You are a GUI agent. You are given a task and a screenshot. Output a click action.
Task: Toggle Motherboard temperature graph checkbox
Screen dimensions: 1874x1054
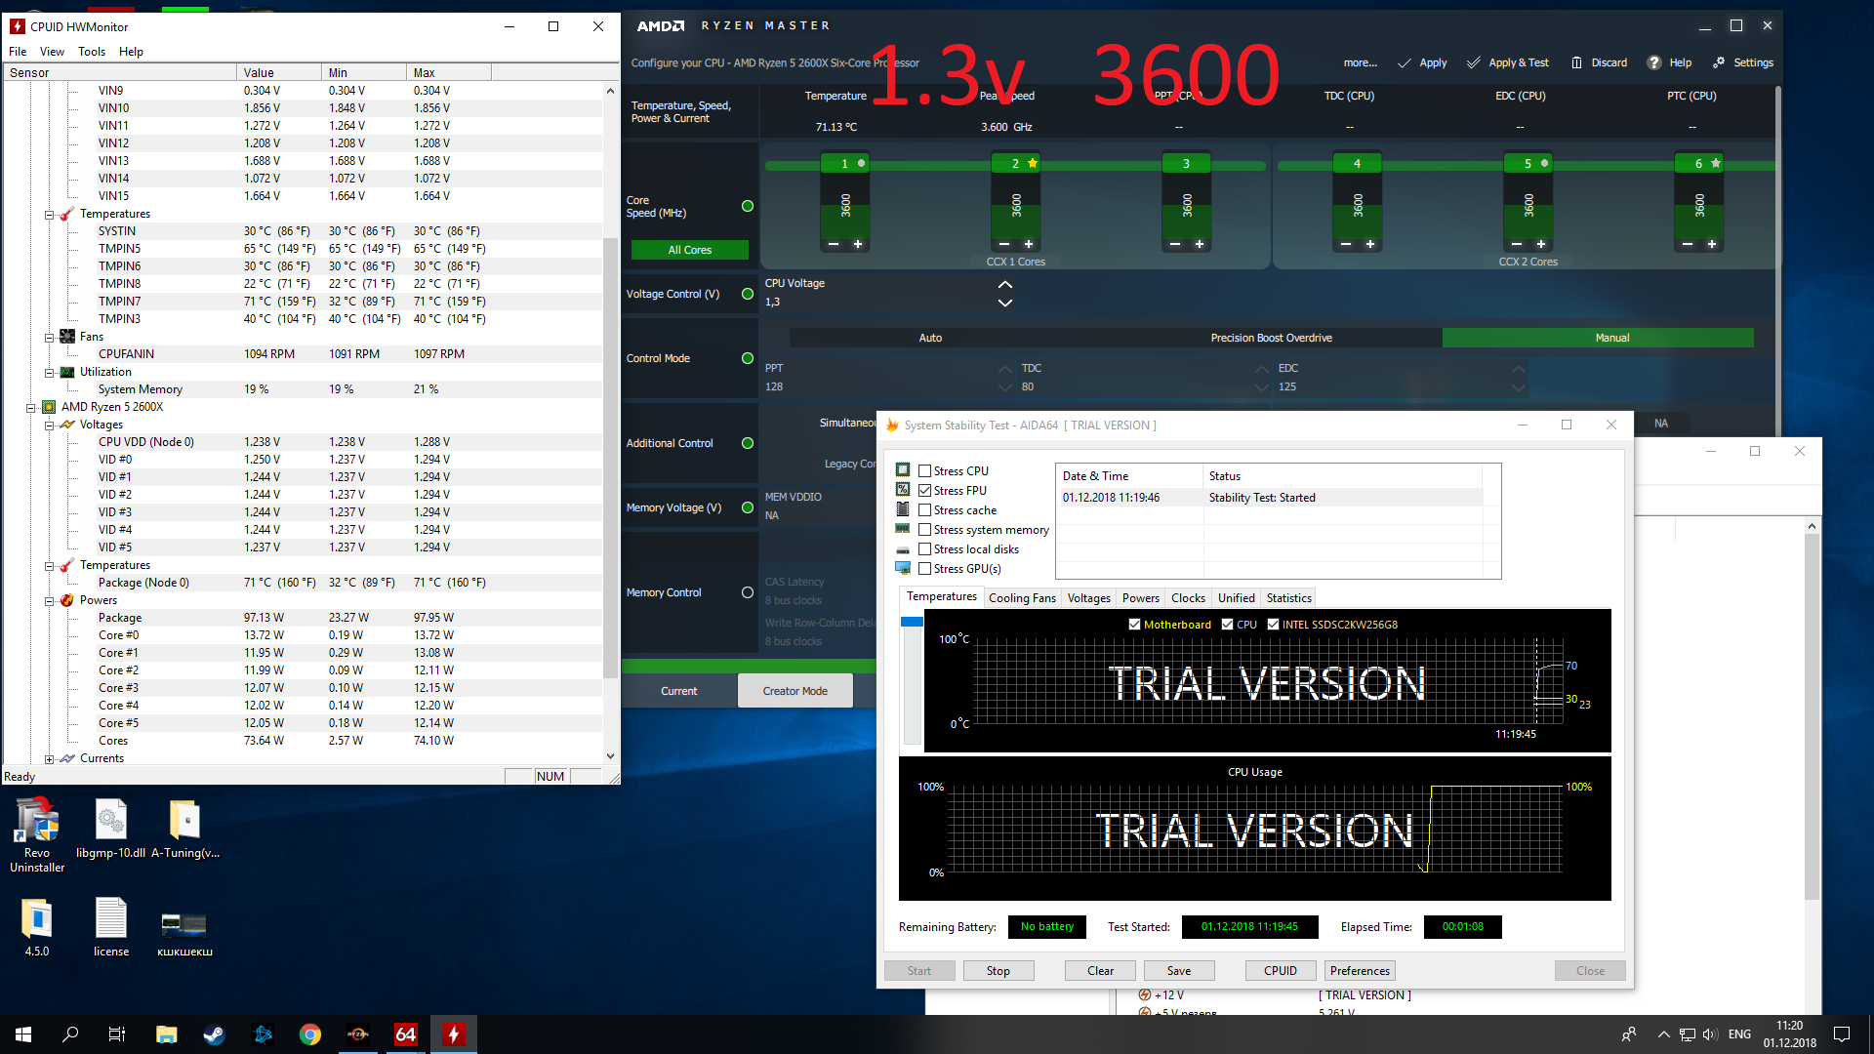pos(1134,625)
